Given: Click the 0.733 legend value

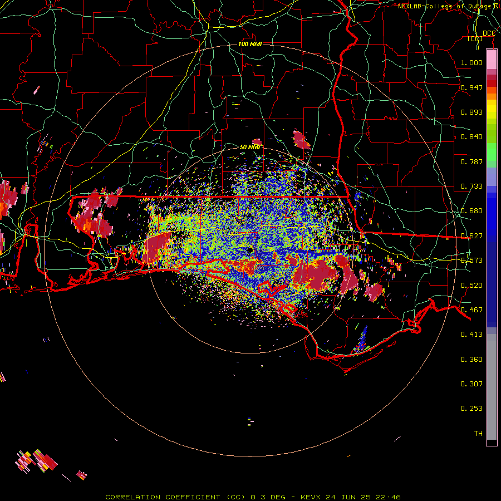Looking at the screenshot, I should [471, 186].
